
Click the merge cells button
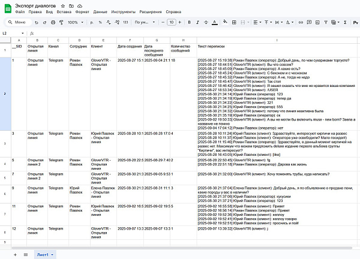(x=242, y=22)
